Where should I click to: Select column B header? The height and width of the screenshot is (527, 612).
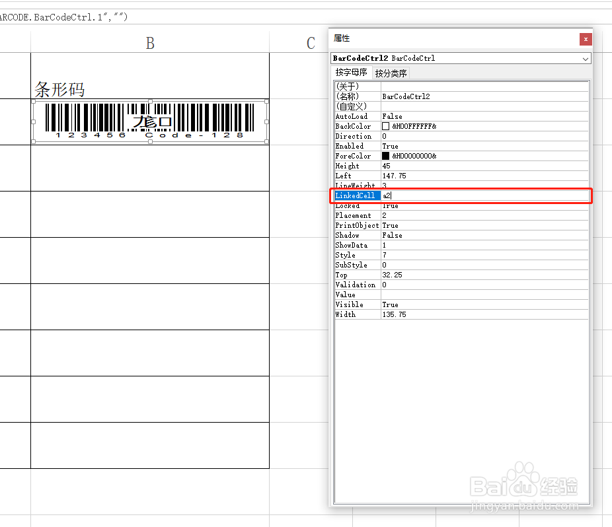pos(150,42)
